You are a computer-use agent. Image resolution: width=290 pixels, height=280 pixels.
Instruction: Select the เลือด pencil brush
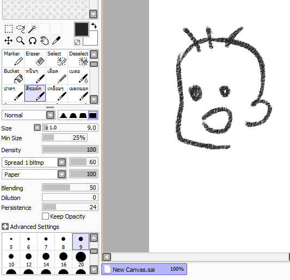click(57, 76)
